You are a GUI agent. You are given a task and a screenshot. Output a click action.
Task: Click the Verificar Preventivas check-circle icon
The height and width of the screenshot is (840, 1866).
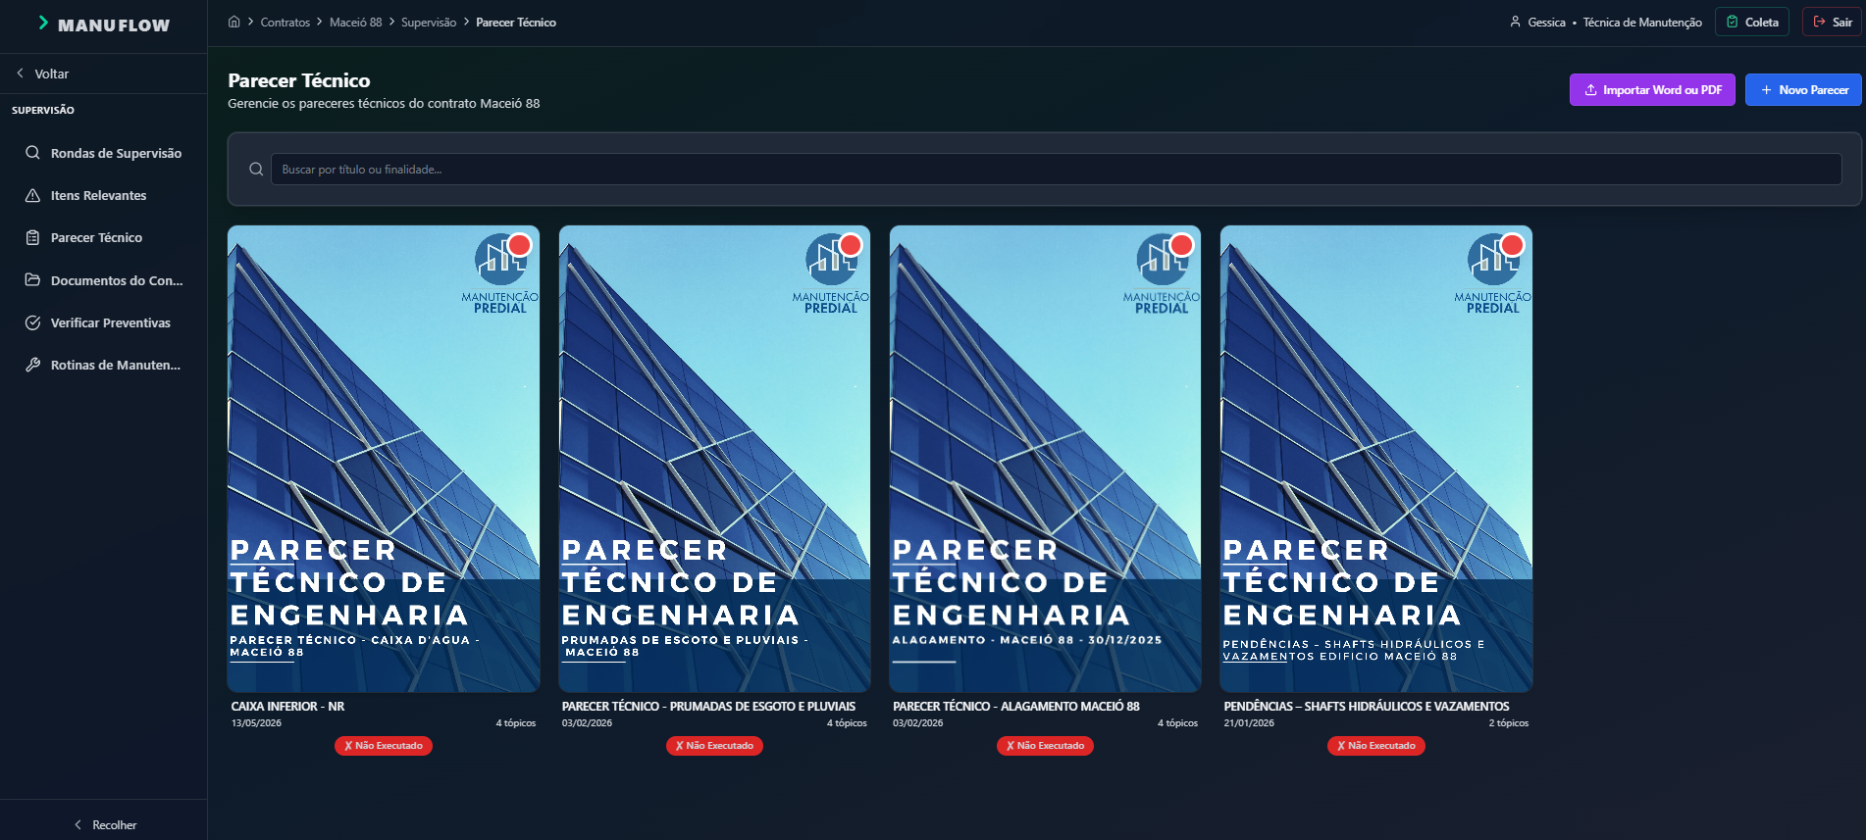coord(32,322)
